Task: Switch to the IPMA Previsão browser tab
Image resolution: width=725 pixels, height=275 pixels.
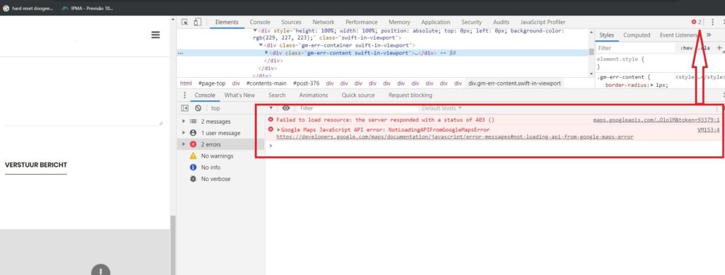Action: [x=87, y=8]
